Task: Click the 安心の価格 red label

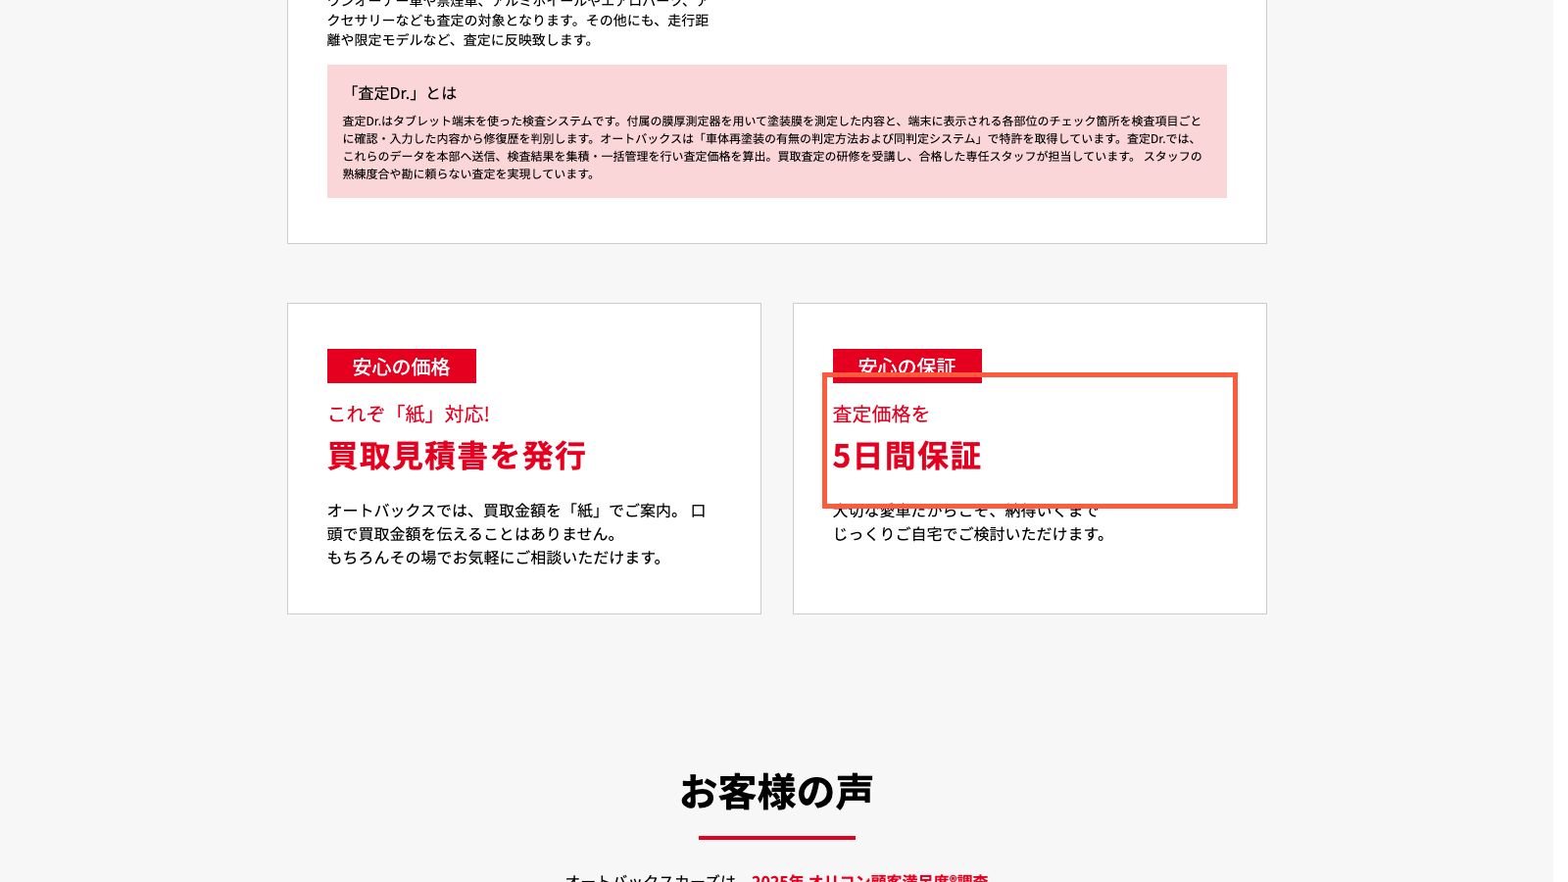Action: pos(402,366)
